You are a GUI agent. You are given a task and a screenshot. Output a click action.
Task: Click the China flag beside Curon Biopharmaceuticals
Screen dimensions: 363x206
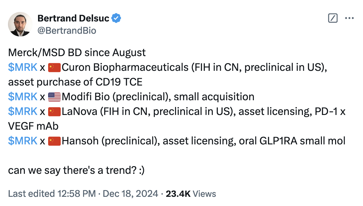click(x=54, y=67)
